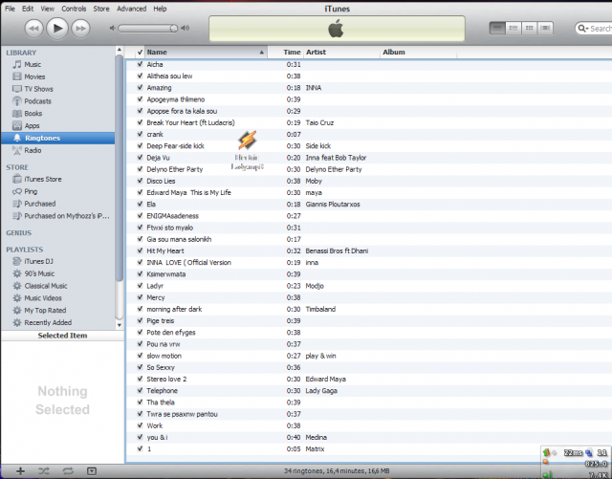
Task: Select Radio in the Library
Action: [x=58, y=150]
